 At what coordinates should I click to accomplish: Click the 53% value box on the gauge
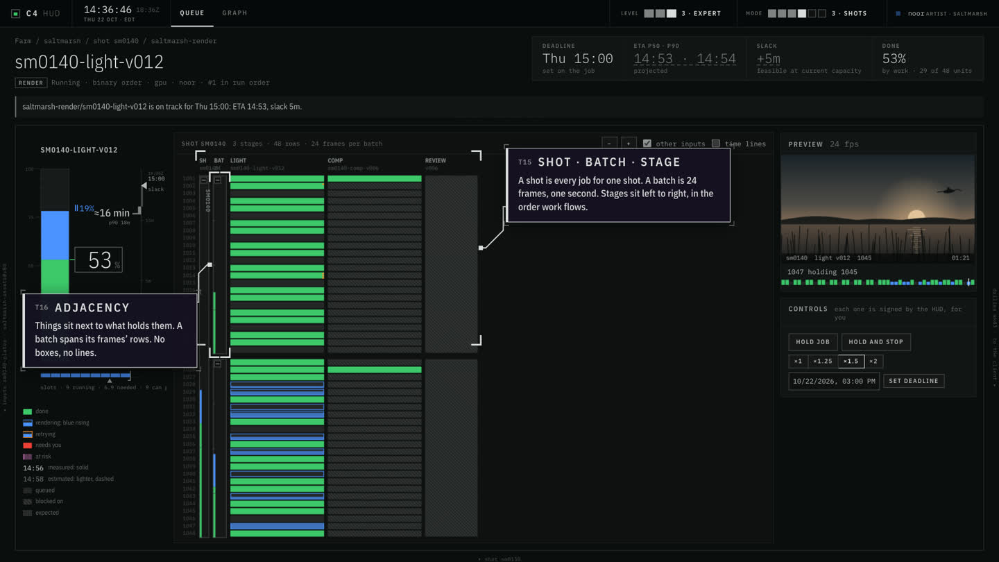pyautogui.click(x=99, y=259)
